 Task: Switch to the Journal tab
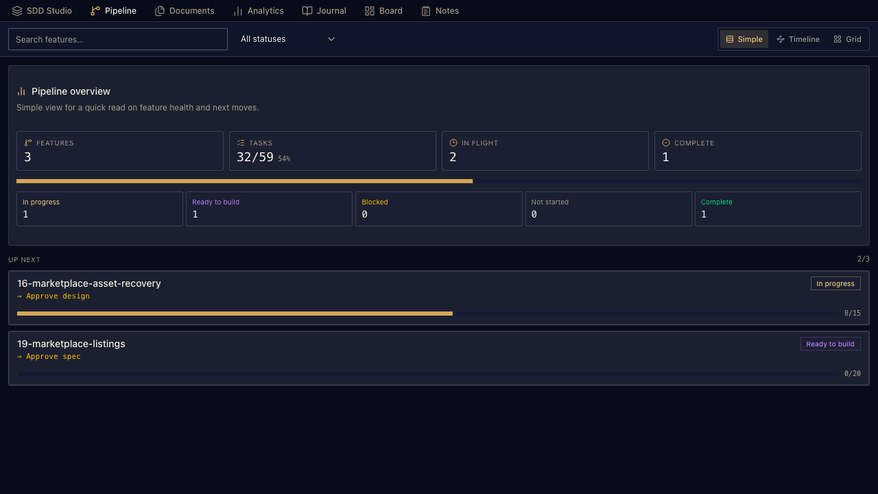pyautogui.click(x=324, y=11)
